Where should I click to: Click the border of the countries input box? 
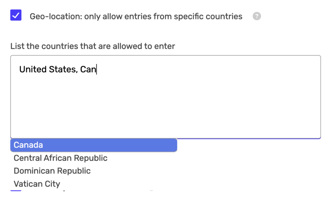(165, 56)
